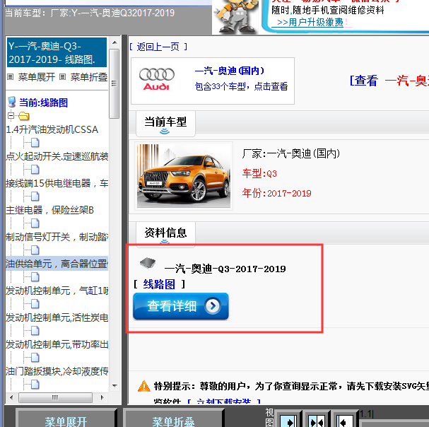The height and width of the screenshot is (427, 429).
Task: Click 返回上一页 link
Action: coord(158,47)
